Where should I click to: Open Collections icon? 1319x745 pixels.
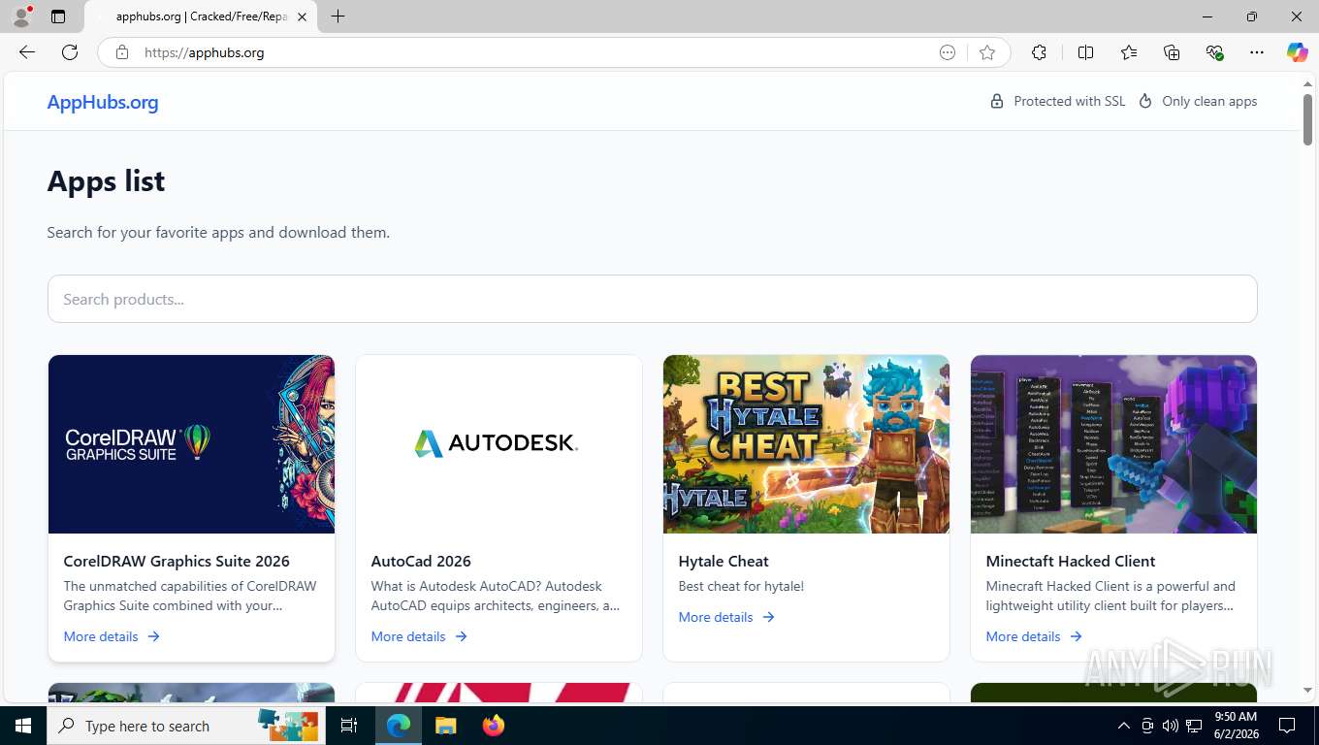(x=1172, y=52)
